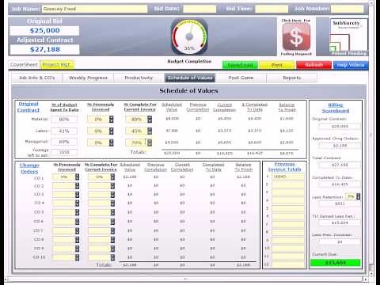Viewport: 380px width, 285px height.
Task: Select the Schedule of Values tab
Action: tap(190, 78)
